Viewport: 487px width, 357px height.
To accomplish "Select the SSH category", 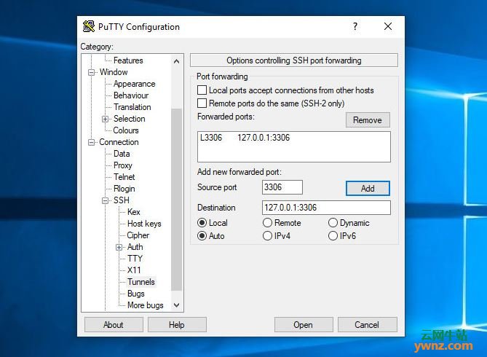I will [x=121, y=200].
